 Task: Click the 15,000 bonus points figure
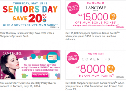[x=96, y=17]
